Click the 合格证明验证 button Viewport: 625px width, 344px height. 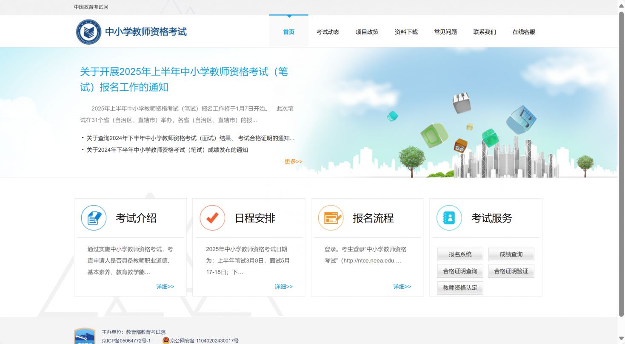point(511,271)
